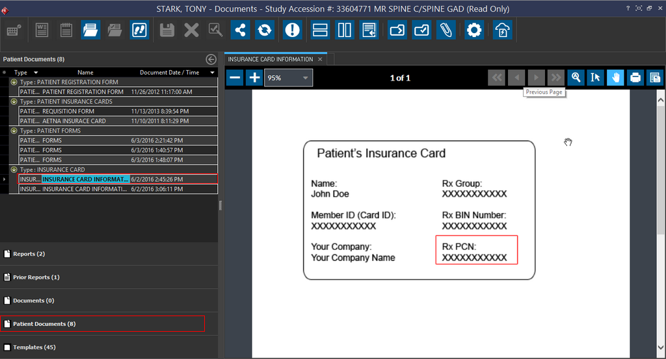Click the exclamation alert icon

click(x=293, y=30)
